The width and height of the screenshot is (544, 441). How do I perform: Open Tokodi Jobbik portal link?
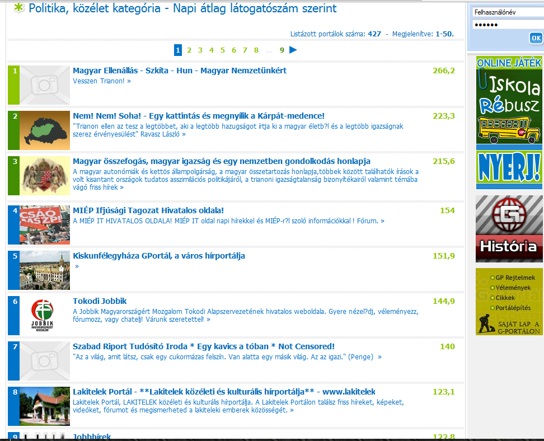click(x=100, y=301)
